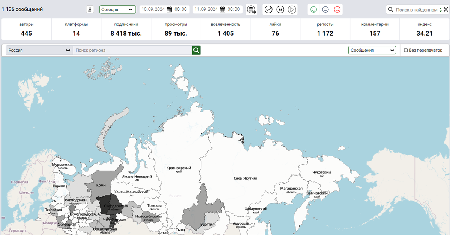Click the Тыва region on the map
450x235 pixels.
tap(180, 229)
